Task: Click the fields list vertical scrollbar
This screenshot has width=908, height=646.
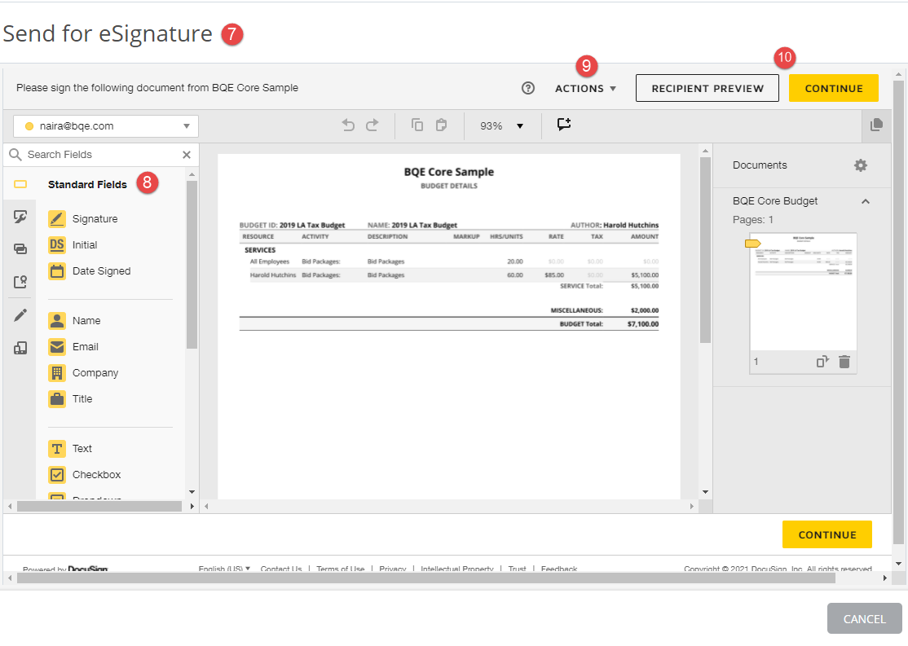Action: pyautogui.click(x=192, y=265)
